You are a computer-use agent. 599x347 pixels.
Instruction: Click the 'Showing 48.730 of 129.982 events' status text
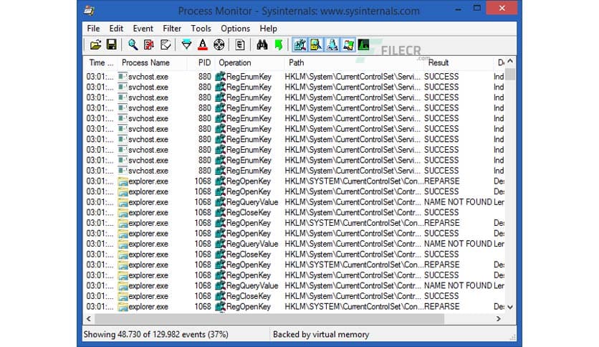pos(156,334)
